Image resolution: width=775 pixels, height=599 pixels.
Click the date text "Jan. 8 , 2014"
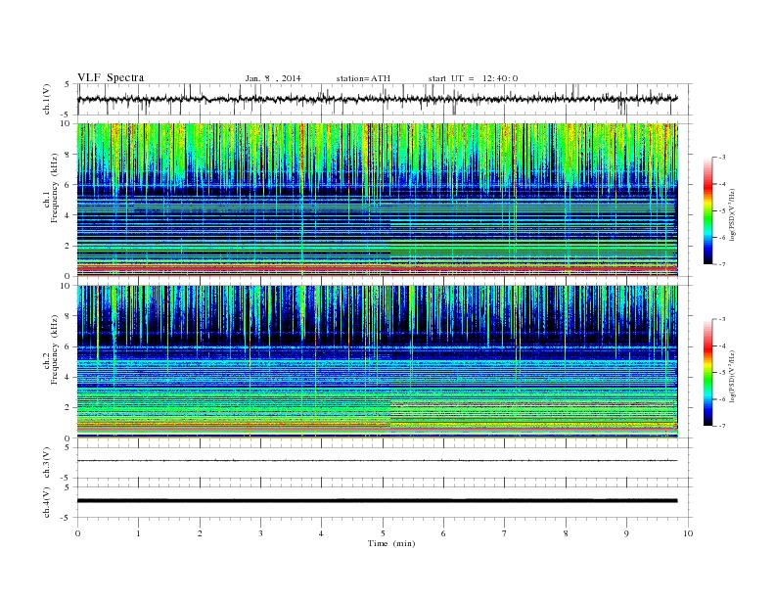tap(273, 78)
